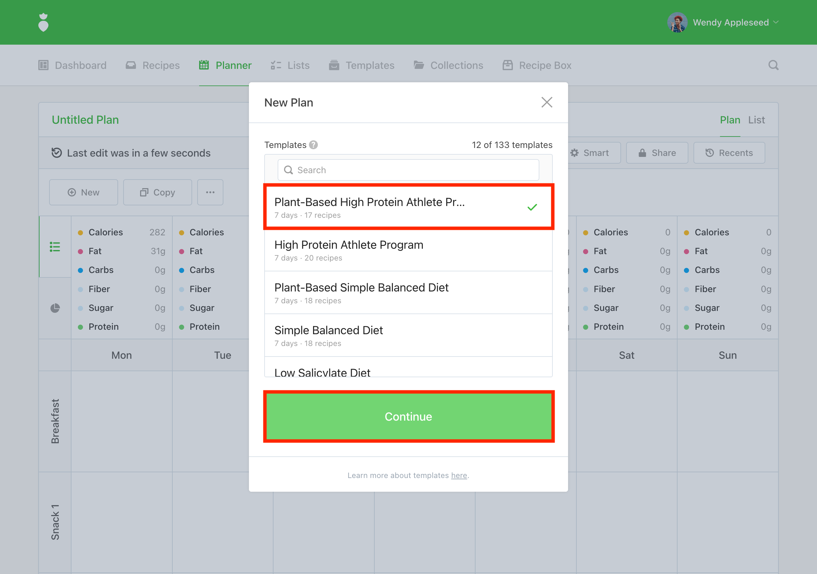Select Plant-Based High Protein Athlete template
Image resolution: width=817 pixels, height=574 pixels.
coord(408,207)
